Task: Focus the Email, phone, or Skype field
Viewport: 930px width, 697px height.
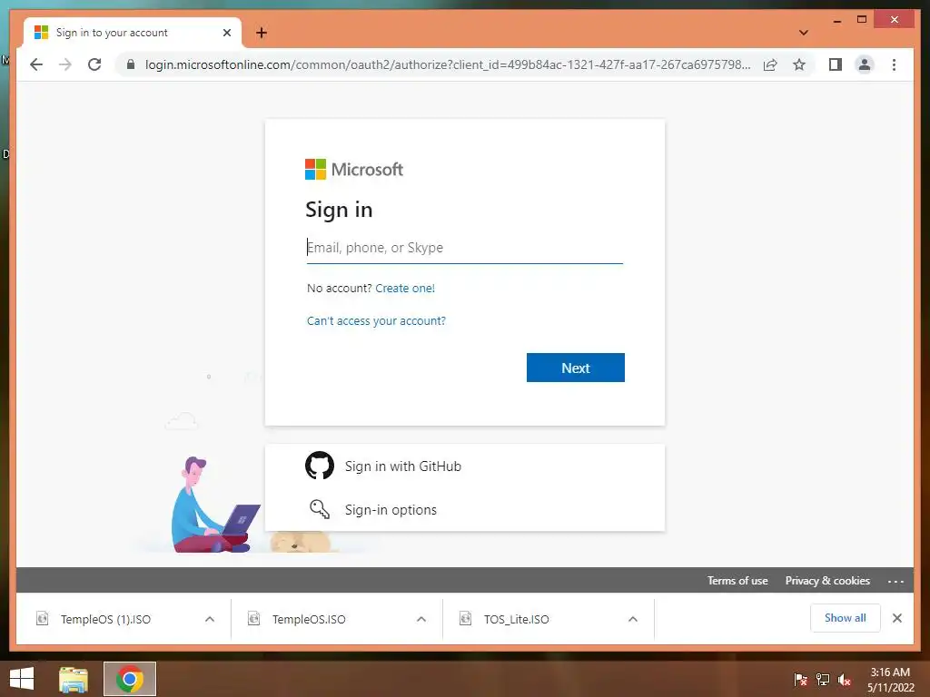Action: pyautogui.click(x=464, y=248)
